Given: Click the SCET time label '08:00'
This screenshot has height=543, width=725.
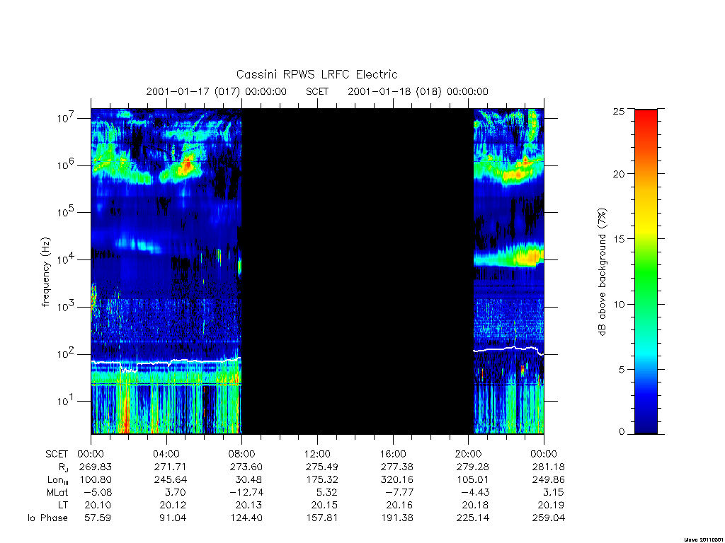Looking at the screenshot, I should [x=242, y=454].
